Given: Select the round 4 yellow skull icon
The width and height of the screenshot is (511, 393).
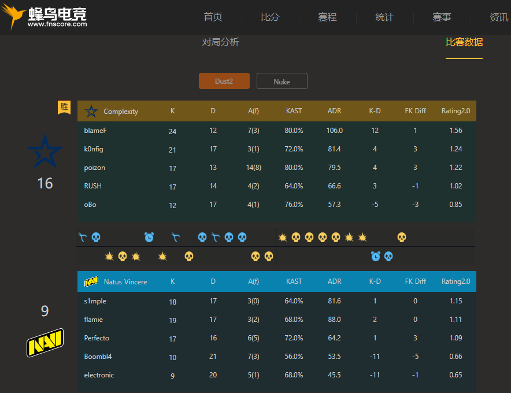Looking at the screenshot, I should coord(123,257).
